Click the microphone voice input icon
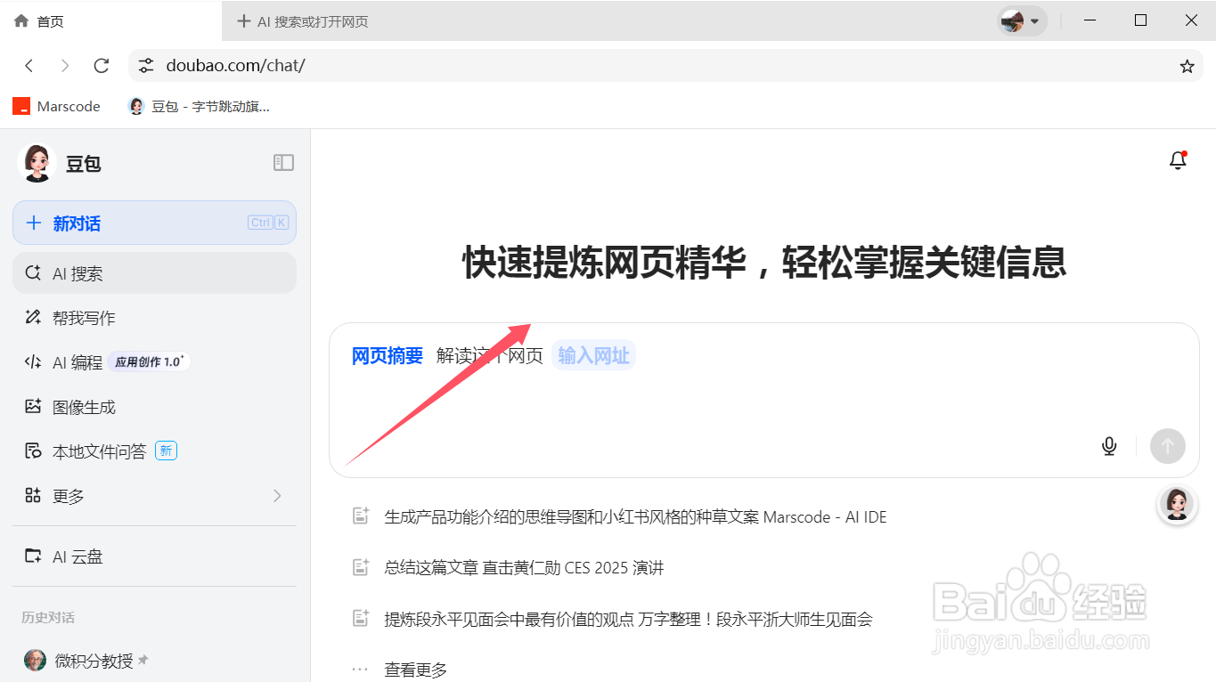The image size is (1216, 682). coord(1109,446)
